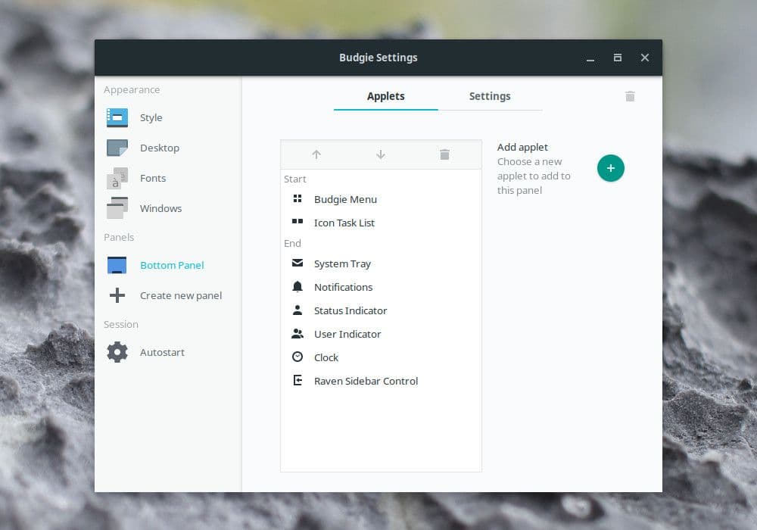The width and height of the screenshot is (757, 530).
Task: Switch to the Applets tab
Action: [386, 96]
